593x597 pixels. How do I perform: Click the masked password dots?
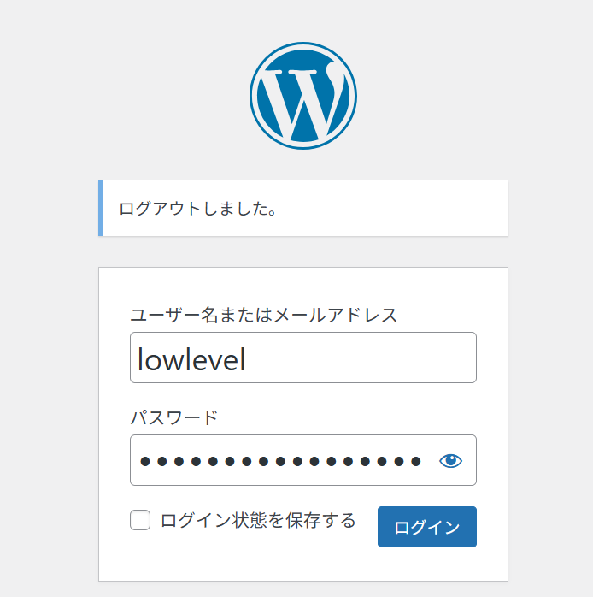(280, 462)
